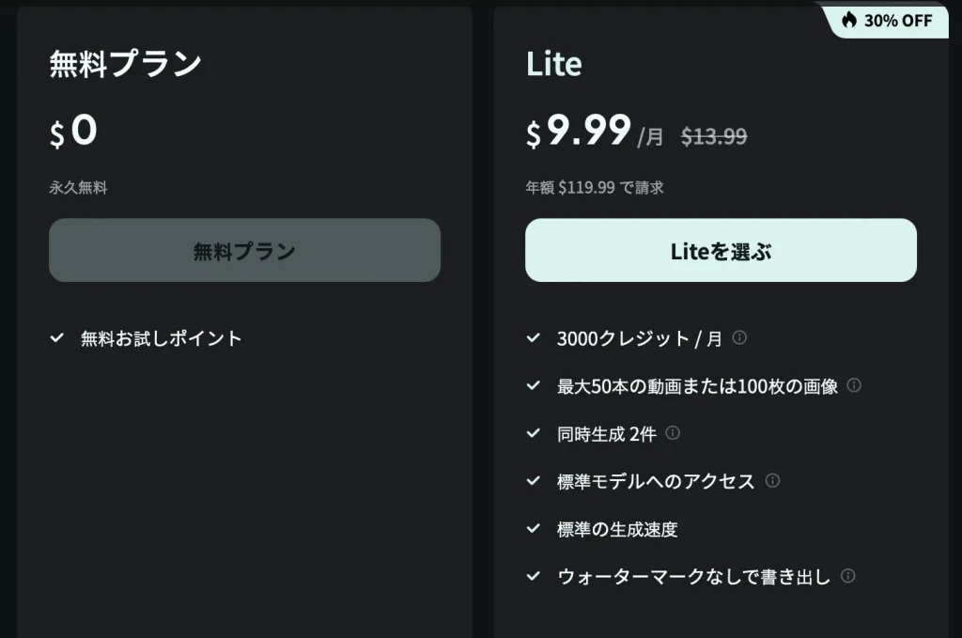
Task: Click the info icon beside 3000クレジット / 月
Action: pos(739,337)
